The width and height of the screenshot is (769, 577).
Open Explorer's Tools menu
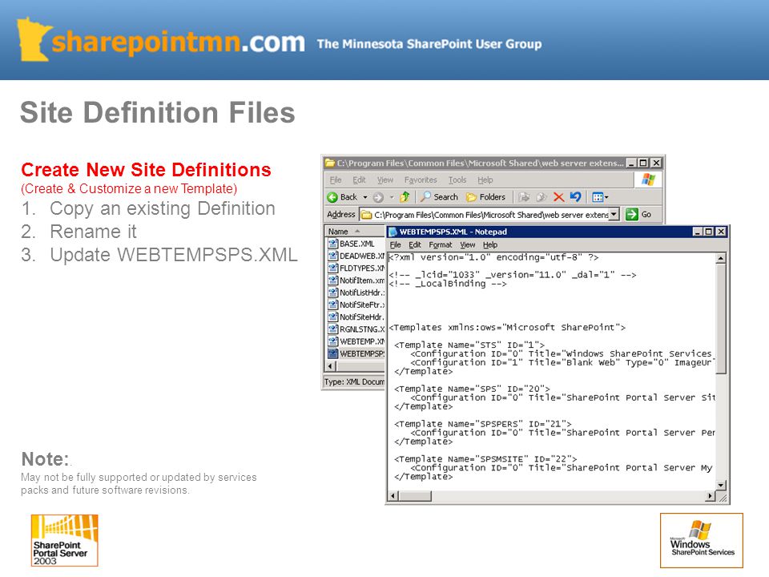click(457, 180)
